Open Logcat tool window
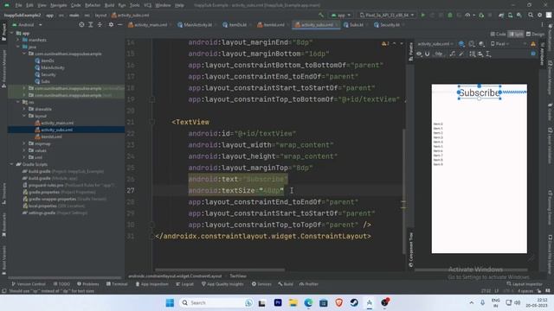Image resolution: width=554 pixels, height=311 pixels. coord(184,284)
